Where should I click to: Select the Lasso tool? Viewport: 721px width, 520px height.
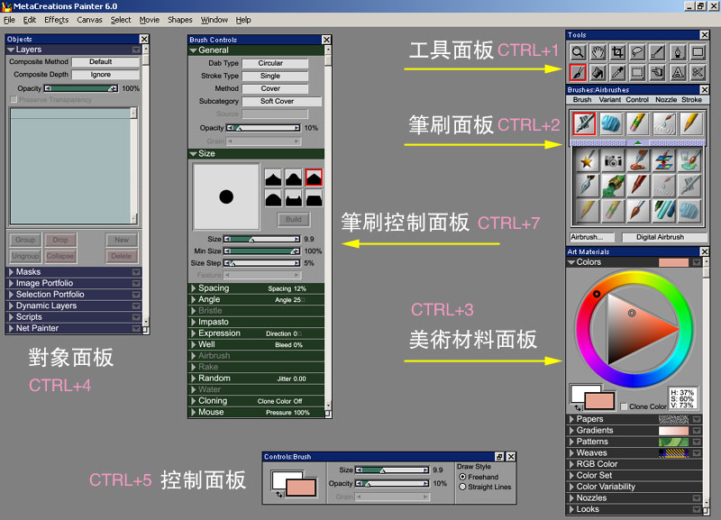[637, 52]
